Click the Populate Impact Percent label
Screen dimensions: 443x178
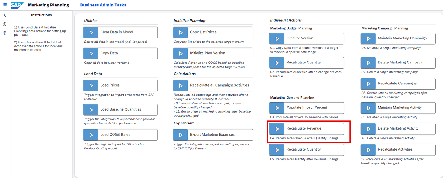point(307,107)
